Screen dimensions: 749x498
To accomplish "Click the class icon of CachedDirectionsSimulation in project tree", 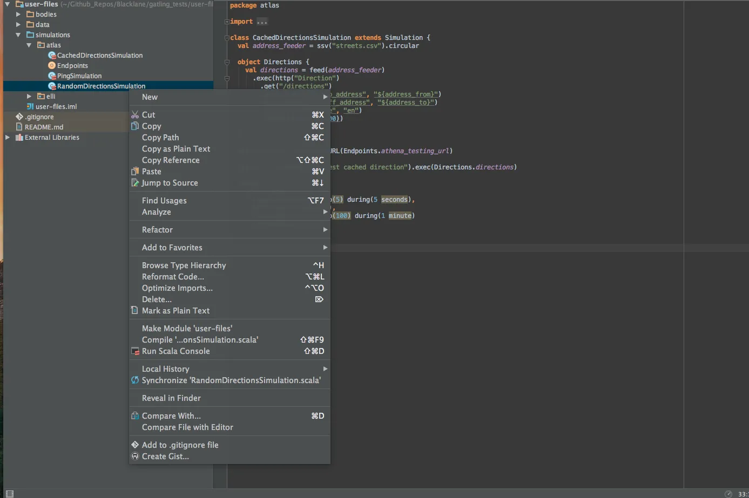I will click(x=52, y=56).
